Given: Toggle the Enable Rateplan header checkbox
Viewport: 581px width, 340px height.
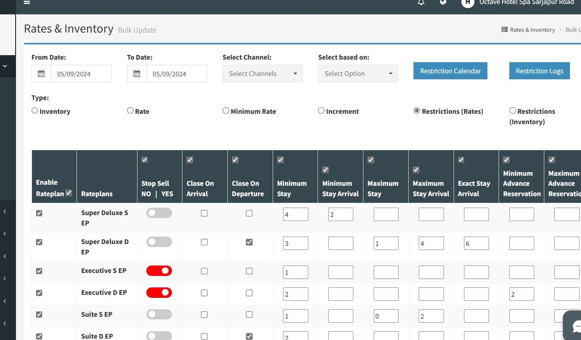Looking at the screenshot, I should [69, 193].
